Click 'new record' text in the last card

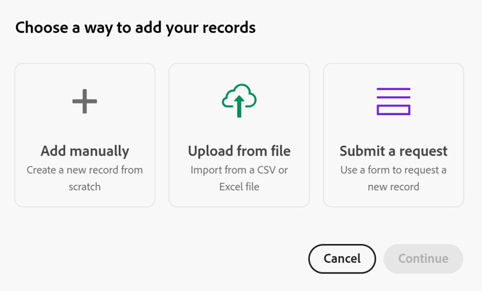393,187
